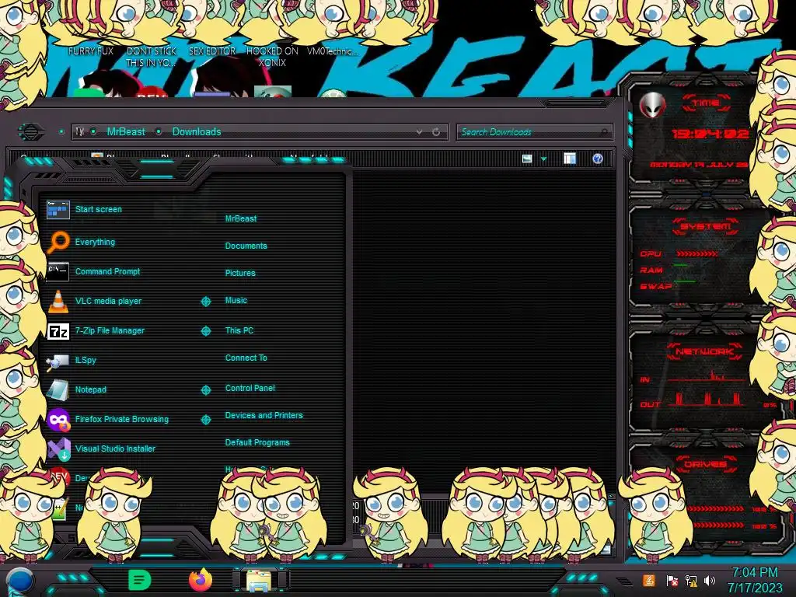Open SEX EDITOR desktop shortcut
The height and width of the screenshot is (597, 796).
[x=212, y=51]
